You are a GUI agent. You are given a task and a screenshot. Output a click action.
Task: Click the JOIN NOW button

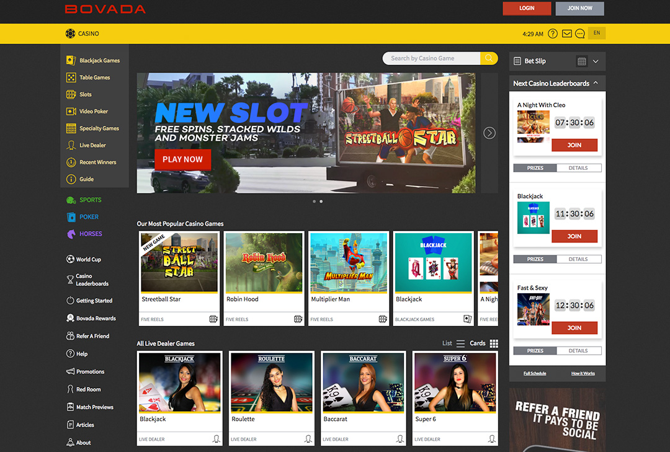pos(580,8)
